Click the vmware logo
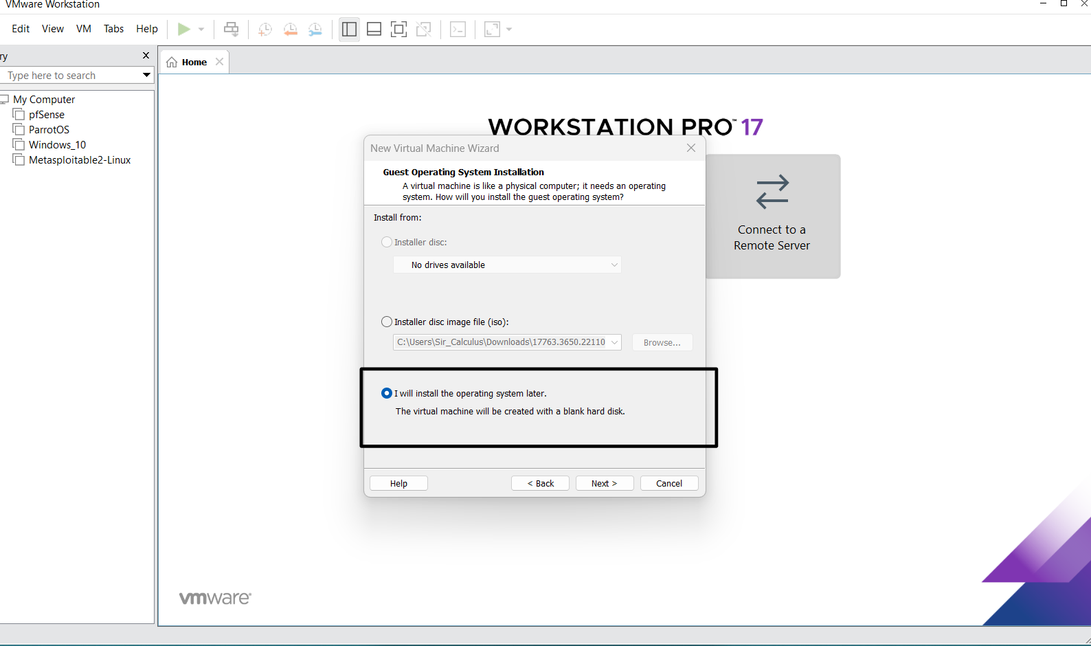1091x646 pixels. [x=215, y=598]
